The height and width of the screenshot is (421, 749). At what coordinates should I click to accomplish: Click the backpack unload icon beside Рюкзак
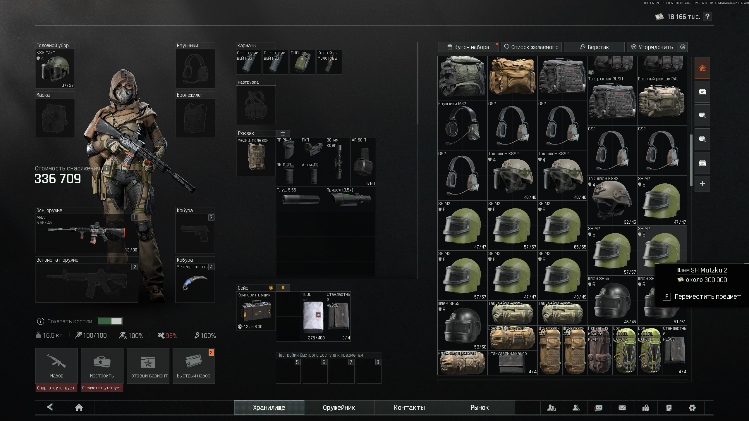(x=283, y=134)
